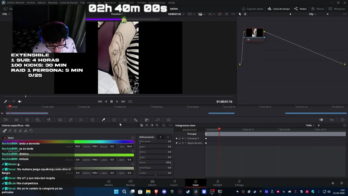Select Refinamiento page 2

(168, 137)
